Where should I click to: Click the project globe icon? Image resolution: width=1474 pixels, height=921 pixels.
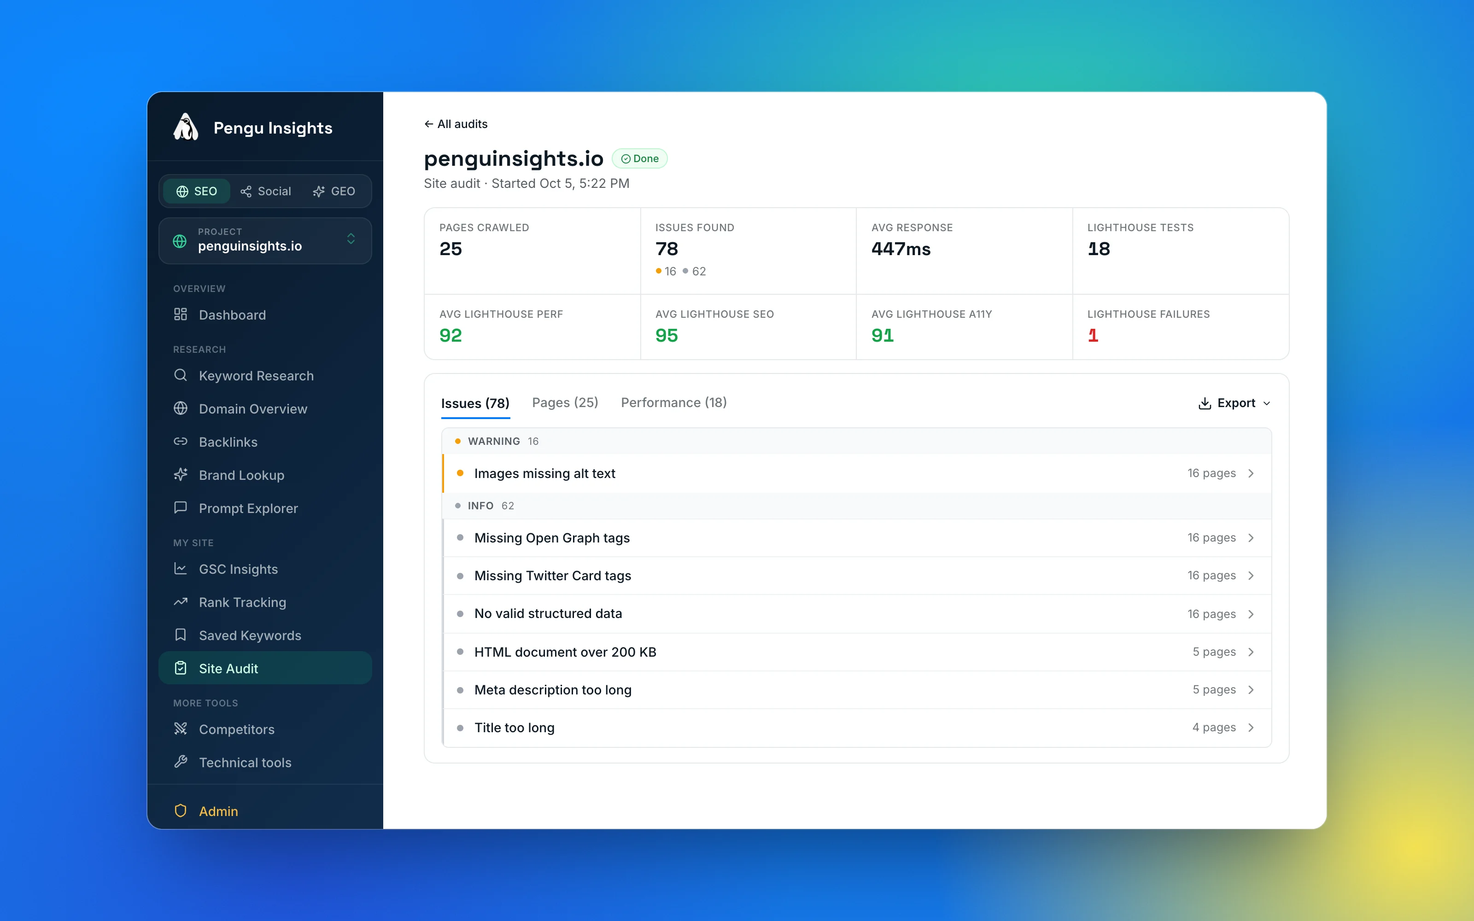tap(180, 241)
